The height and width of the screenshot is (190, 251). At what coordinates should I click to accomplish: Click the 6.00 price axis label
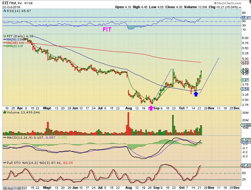pos(246,38)
